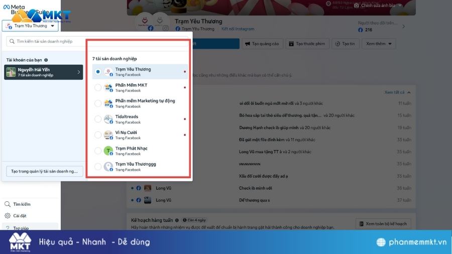Expand the Nguyễn Hải Yến account chevron
The width and height of the screenshot is (452, 254).
coord(79,72)
